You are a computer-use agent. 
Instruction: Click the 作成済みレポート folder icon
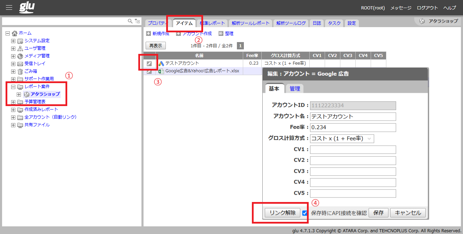[20, 110]
